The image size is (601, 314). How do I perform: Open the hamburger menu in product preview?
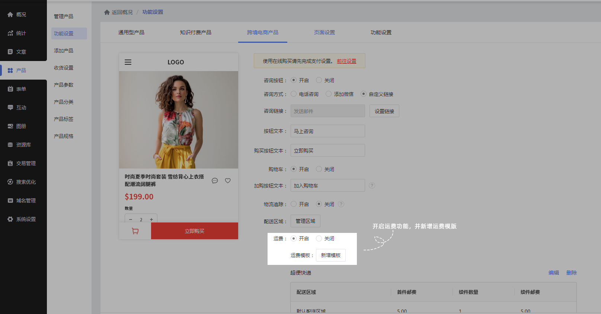point(128,62)
